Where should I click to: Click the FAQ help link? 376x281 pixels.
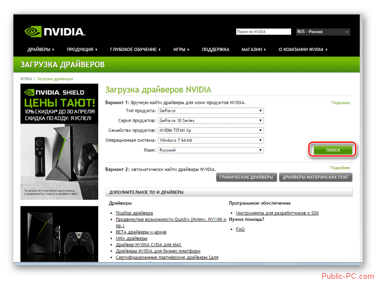click(x=240, y=229)
